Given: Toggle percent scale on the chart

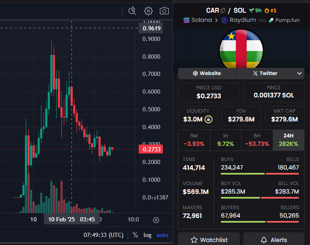Looking at the screenshot, I should [135, 235].
